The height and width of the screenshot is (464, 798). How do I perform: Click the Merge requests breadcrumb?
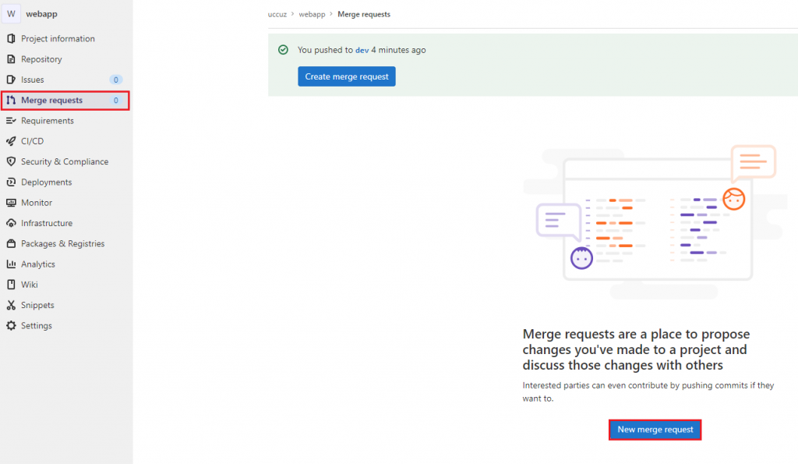[x=364, y=14]
